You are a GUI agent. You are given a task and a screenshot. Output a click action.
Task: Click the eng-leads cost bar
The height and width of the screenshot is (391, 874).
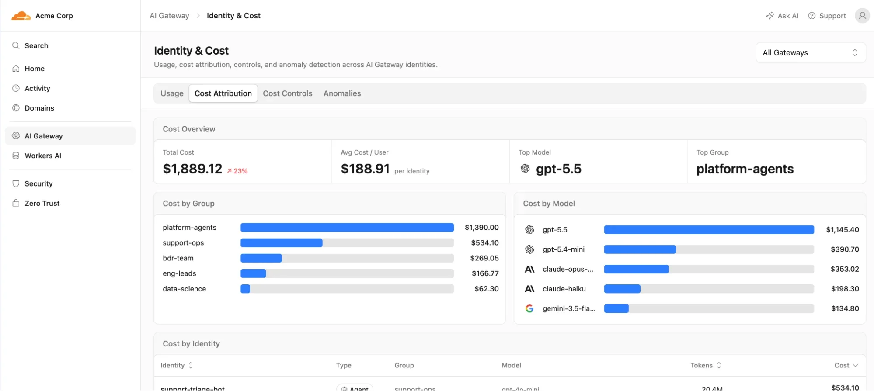click(x=347, y=273)
